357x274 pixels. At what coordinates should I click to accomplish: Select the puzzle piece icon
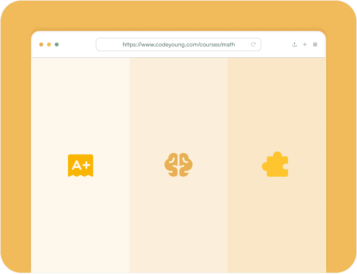[x=275, y=164]
